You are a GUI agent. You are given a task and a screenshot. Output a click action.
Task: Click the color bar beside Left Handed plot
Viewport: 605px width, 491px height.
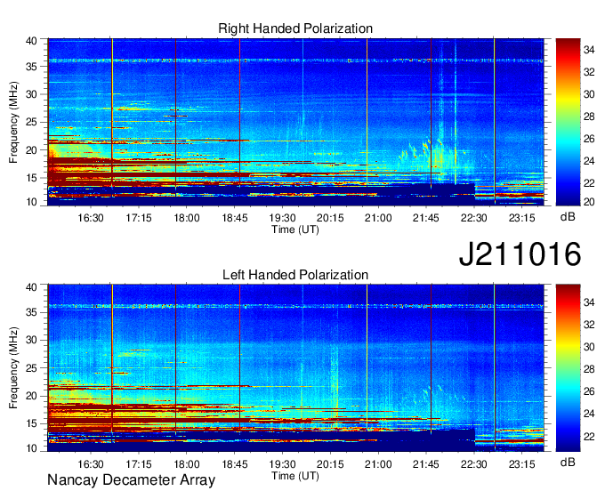click(568, 367)
